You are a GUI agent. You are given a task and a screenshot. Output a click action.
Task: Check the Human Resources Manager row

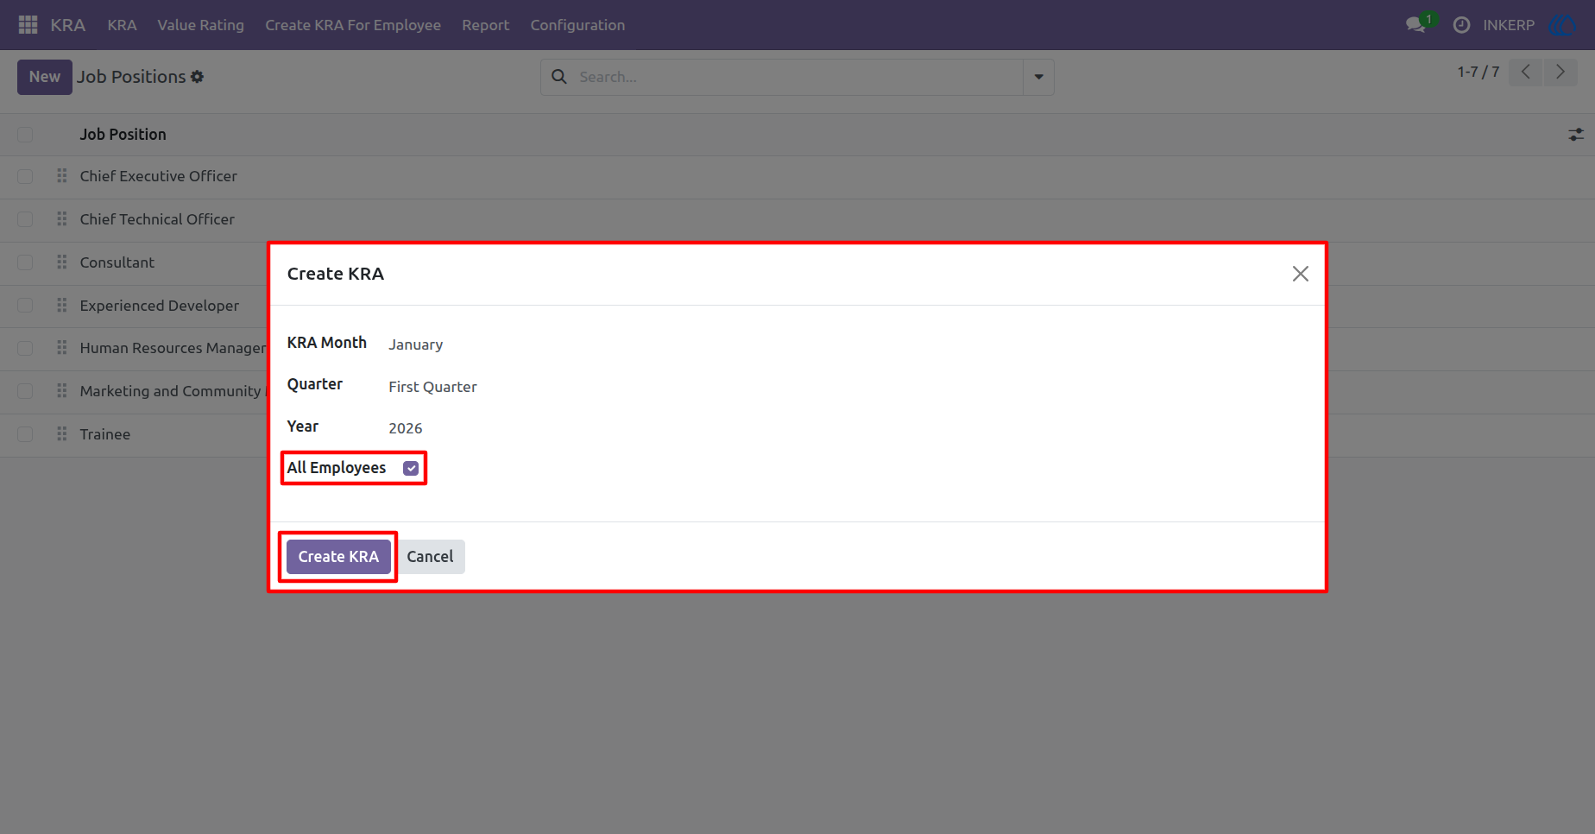click(x=25, y=348)
